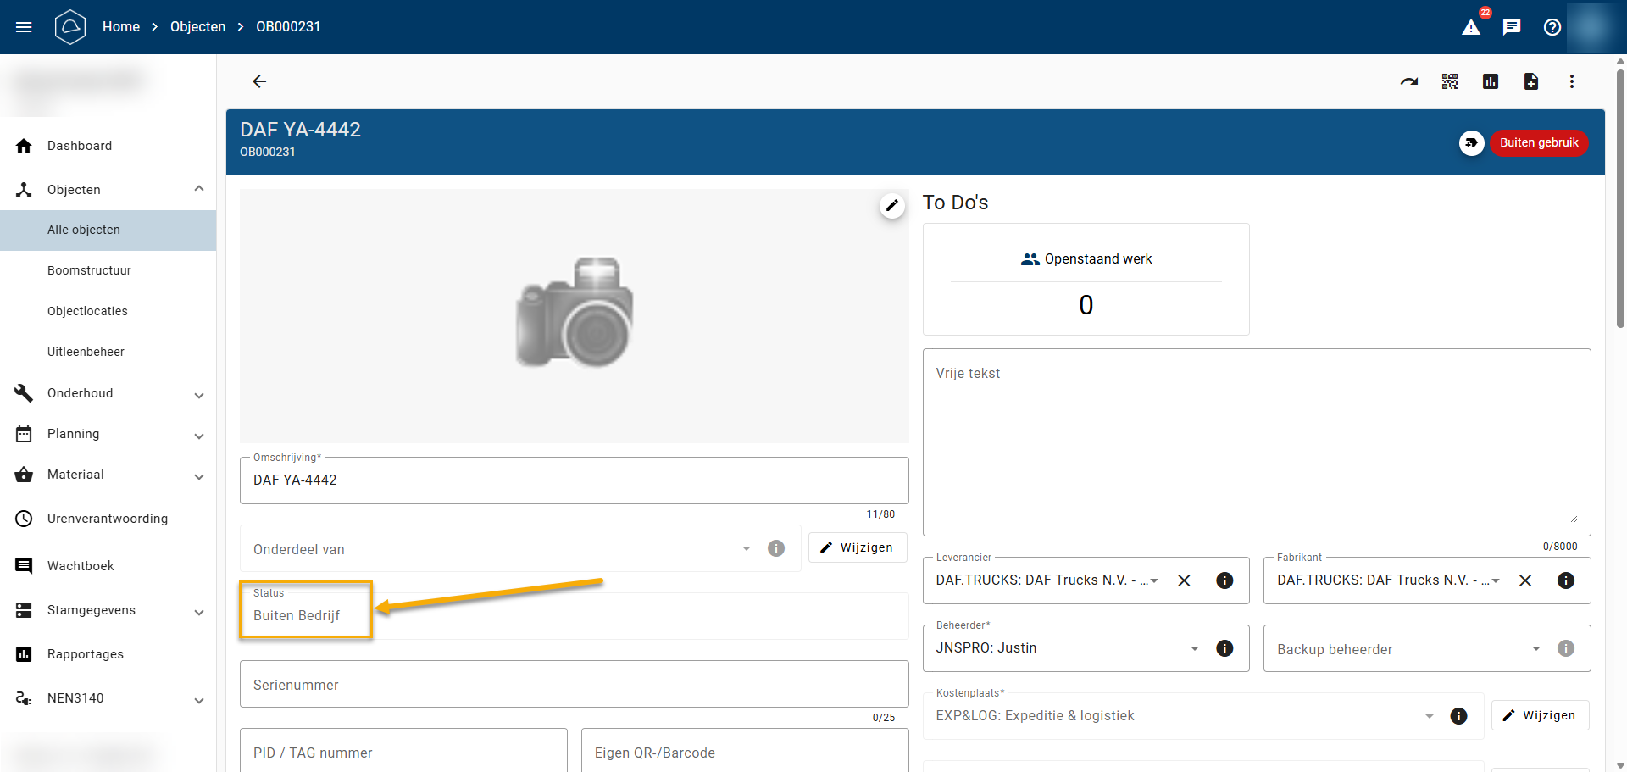Open the messages chat icon

pyautogui.click(x=1512, y=27)
